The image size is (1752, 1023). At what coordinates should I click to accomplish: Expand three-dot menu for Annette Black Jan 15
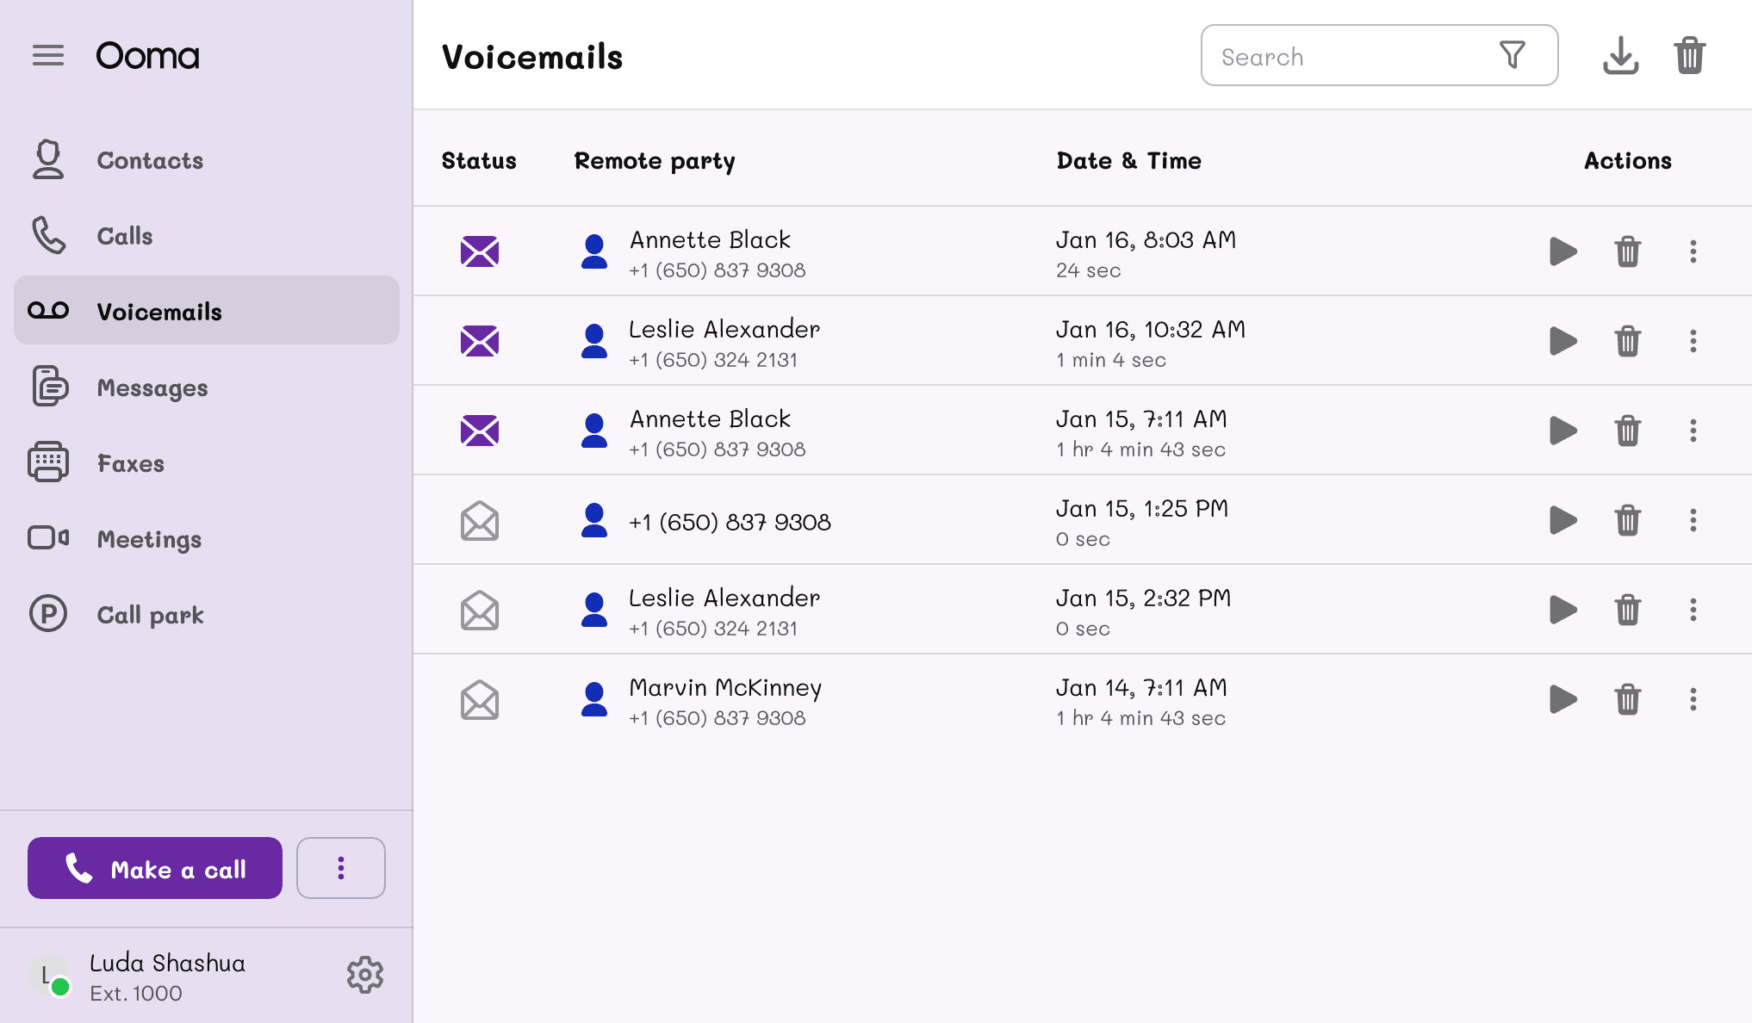pyautogui.click(x=1693, y=431)
